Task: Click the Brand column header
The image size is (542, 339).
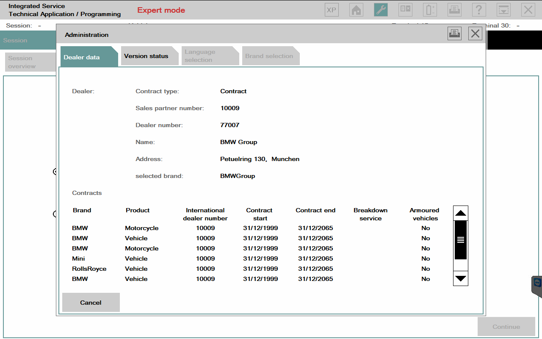Action: pyautogui.click(x=82, y=210)
